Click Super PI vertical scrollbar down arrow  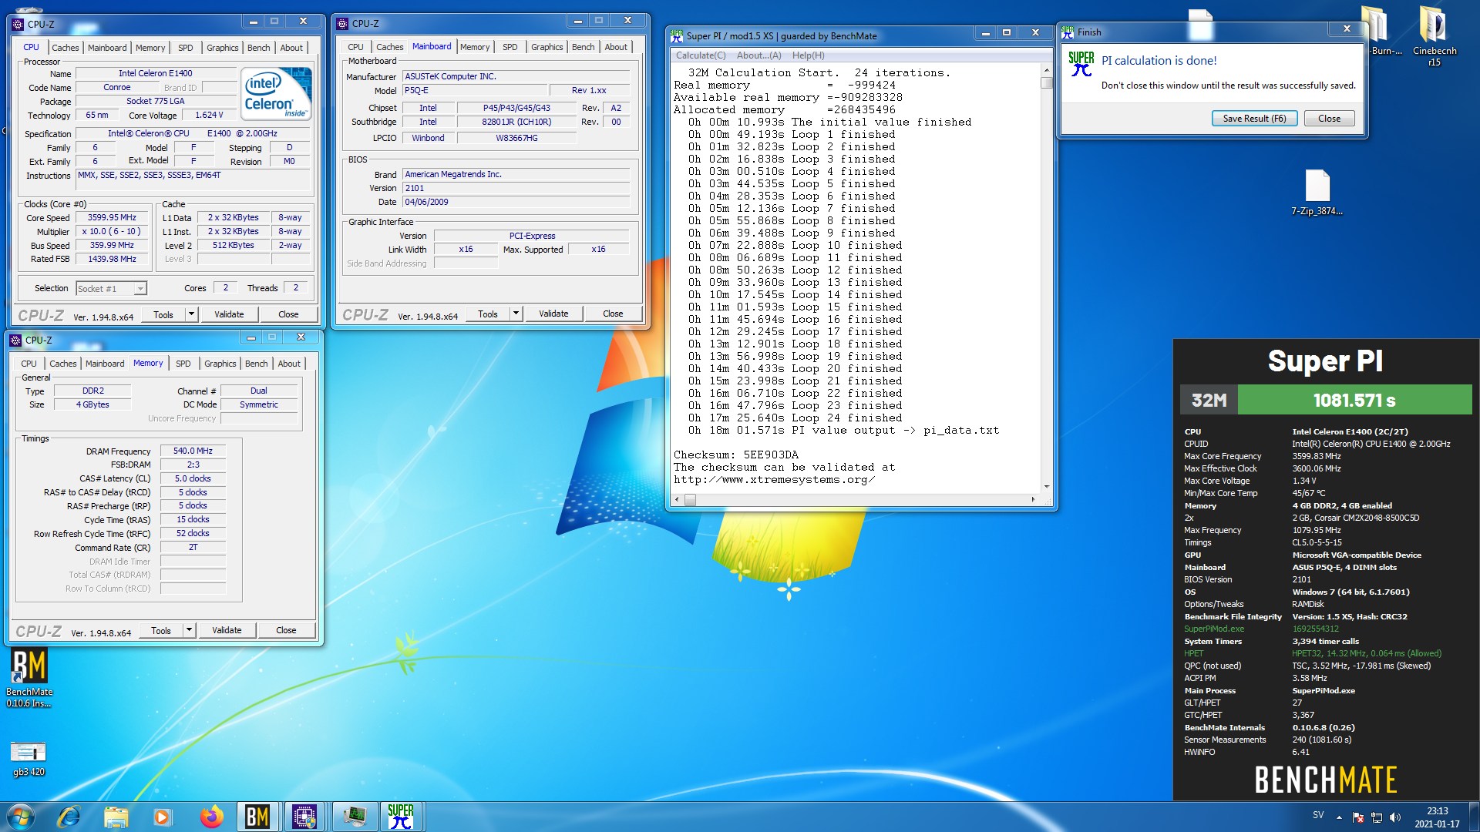pyautogui.click(x=1046, y=486)
